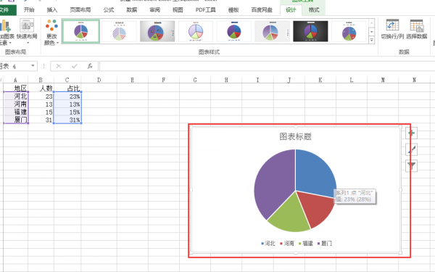Click the 福建 legend entry
This screenshot has width=435, height=272.
click(x=306, y=244)
